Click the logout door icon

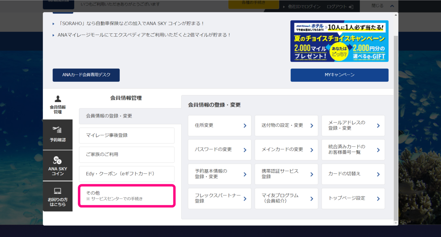coord(351,7)
